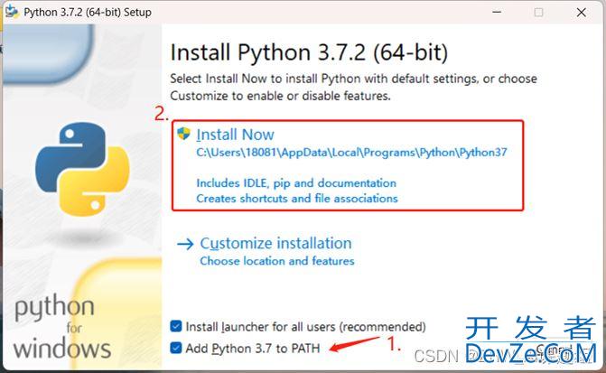The height and width of the screenshot is (373, 606).
Task: Click the disabled maximize button
Action: [538, 13]
